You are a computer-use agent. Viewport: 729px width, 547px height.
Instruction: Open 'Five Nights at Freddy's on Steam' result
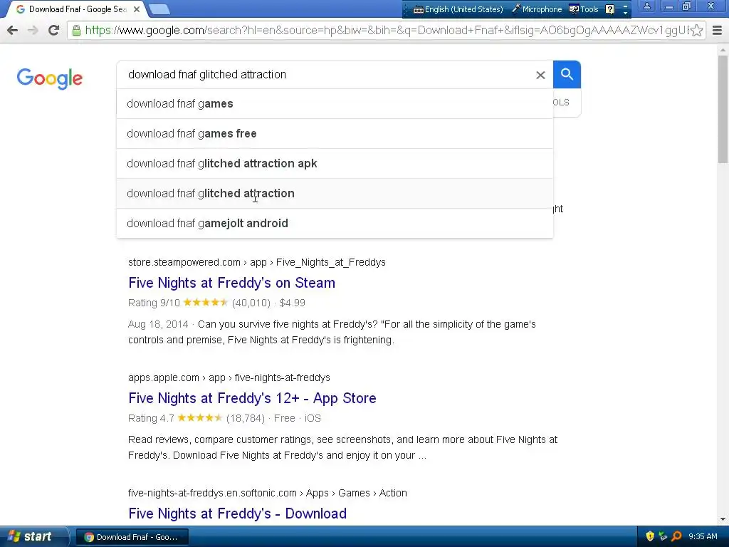[x=231, y=283]
